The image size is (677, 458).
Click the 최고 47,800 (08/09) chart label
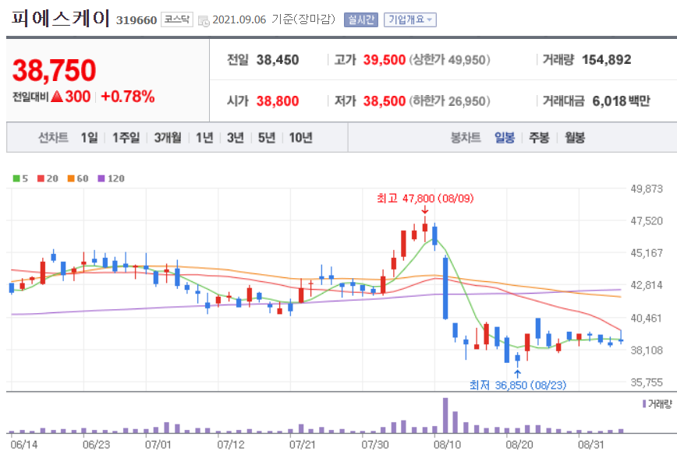point(425,199)
